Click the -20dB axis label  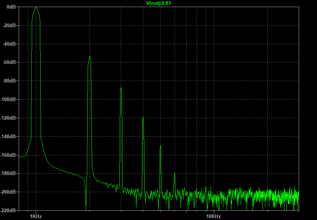click(x=9, y=25)
